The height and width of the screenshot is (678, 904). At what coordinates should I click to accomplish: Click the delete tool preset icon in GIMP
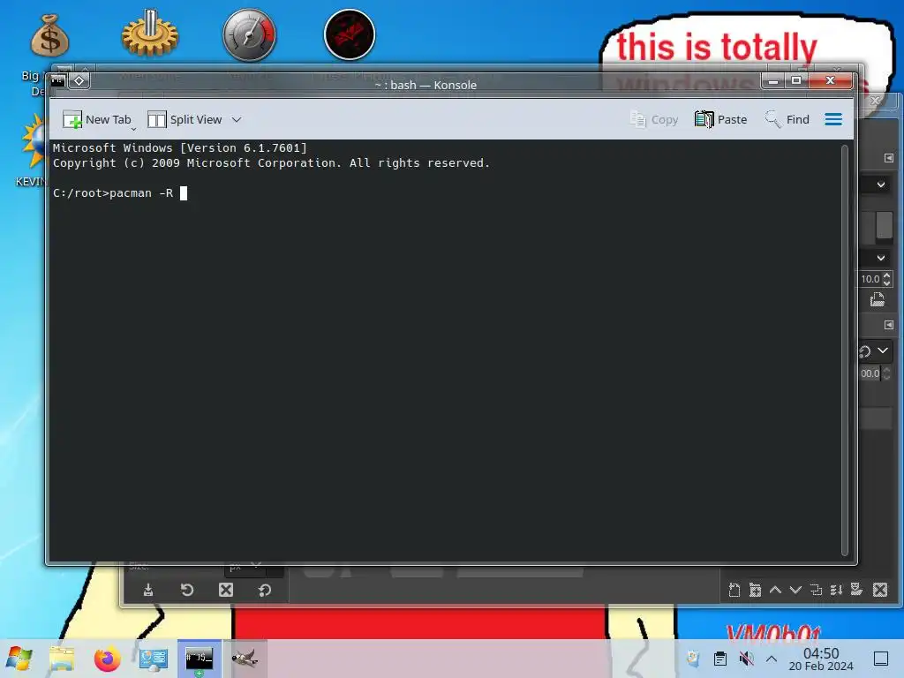(226, 590)
